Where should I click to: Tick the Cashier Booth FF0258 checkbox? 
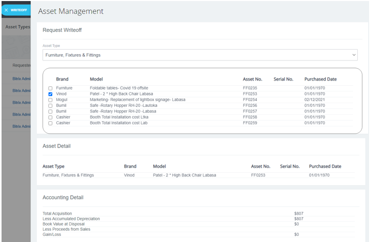coord(50,118)
